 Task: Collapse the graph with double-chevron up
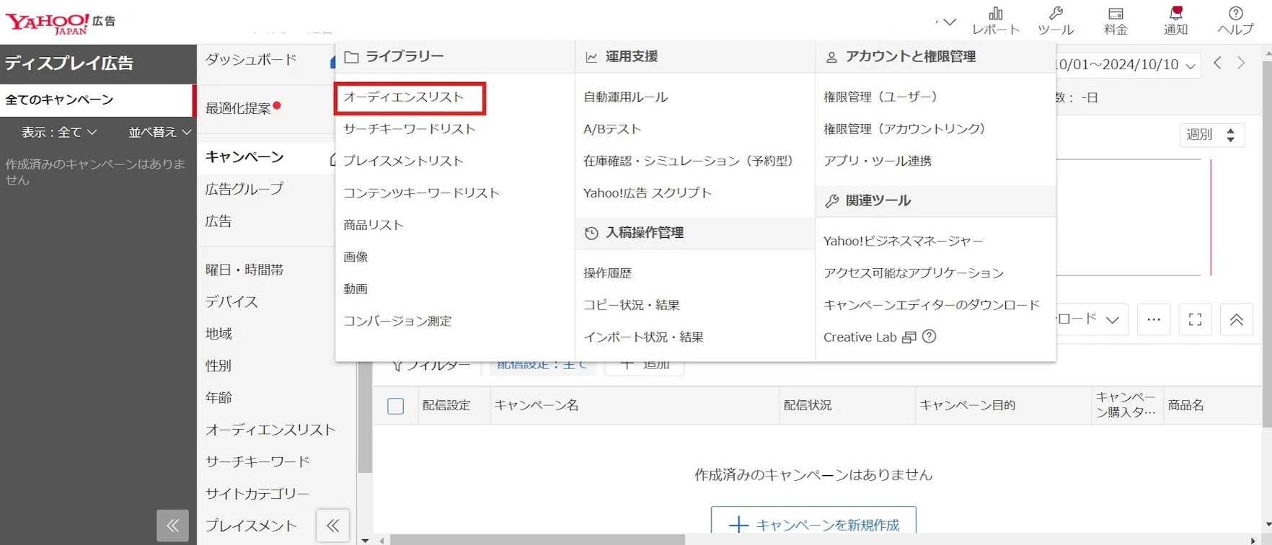point(1236,319)
